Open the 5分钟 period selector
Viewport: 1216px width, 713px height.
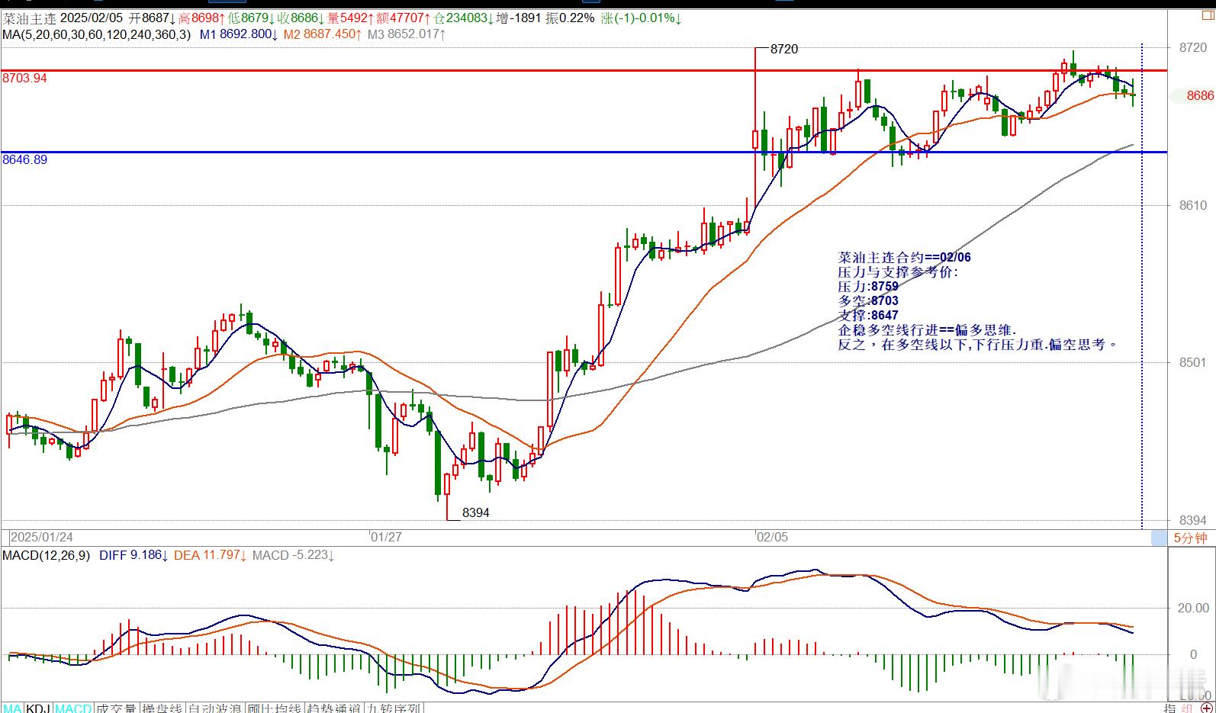click(x=1190, y=538)
